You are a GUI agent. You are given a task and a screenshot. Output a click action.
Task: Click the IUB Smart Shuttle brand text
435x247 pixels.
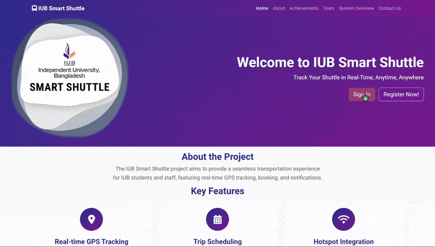pyautogui.click(x=61, y=8)
